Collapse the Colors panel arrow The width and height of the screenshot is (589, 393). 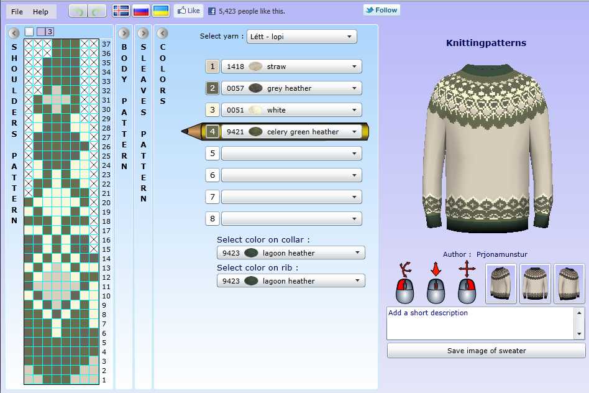click(162, 33)
